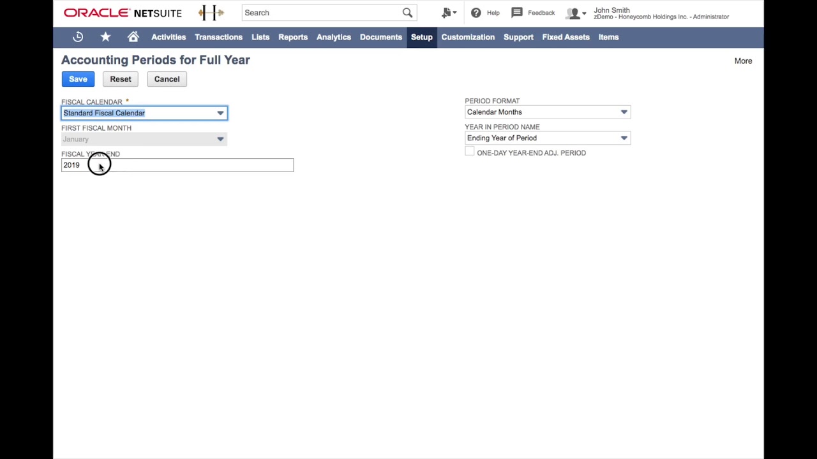Open the Setup menu
This screenshot has height=459, width=817.
click(x=421, y=37)
